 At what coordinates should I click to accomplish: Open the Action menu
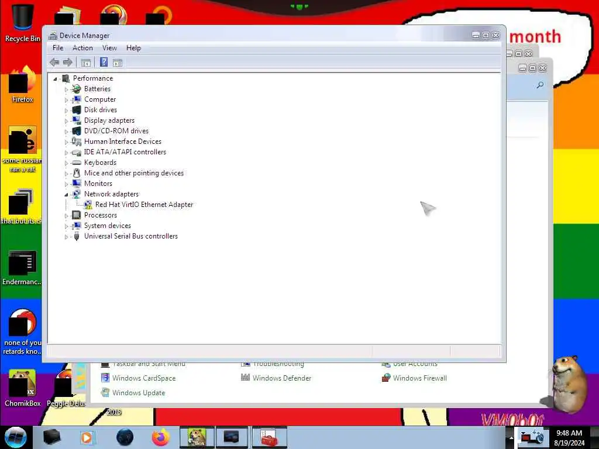82,48
